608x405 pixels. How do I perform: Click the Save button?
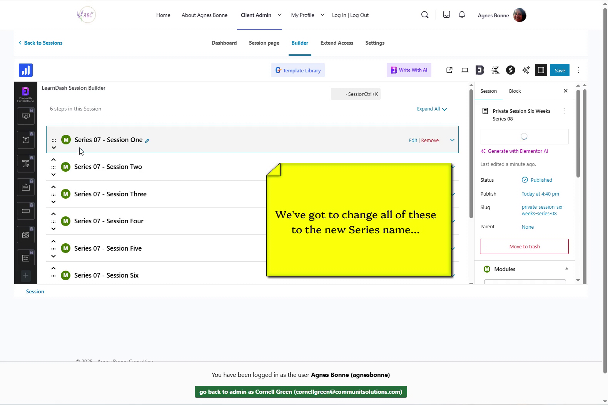pos(560,70)
